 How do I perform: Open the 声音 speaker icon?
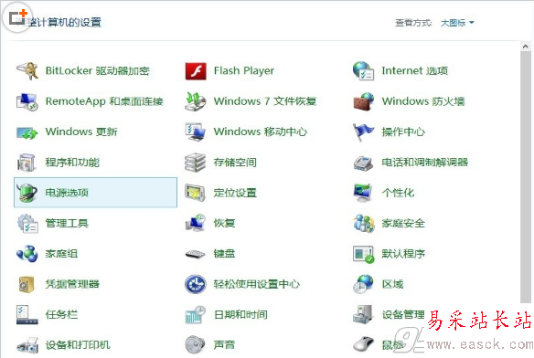pos(196,344)
